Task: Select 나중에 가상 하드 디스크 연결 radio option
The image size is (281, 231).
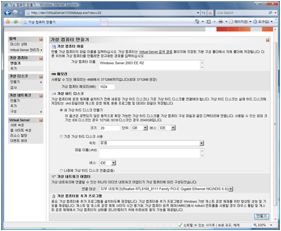Action: pos(61,171)
